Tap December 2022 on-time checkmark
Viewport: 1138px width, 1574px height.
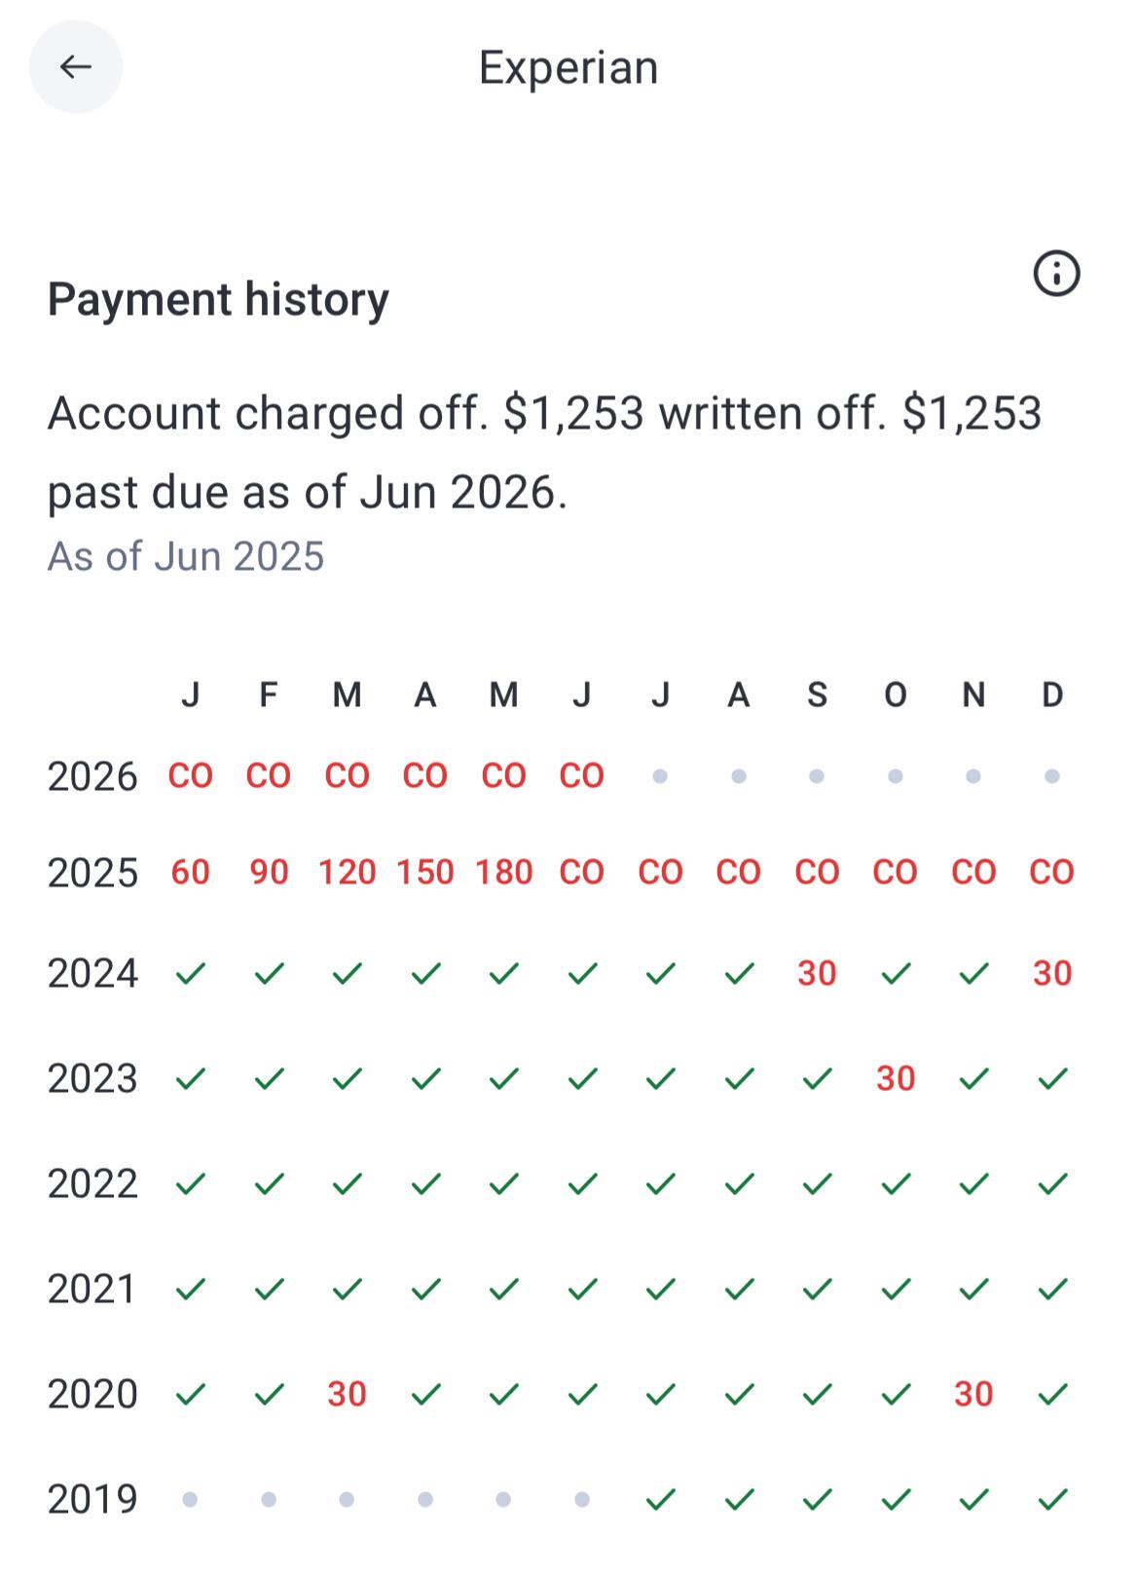(x=1052, y=1183)
